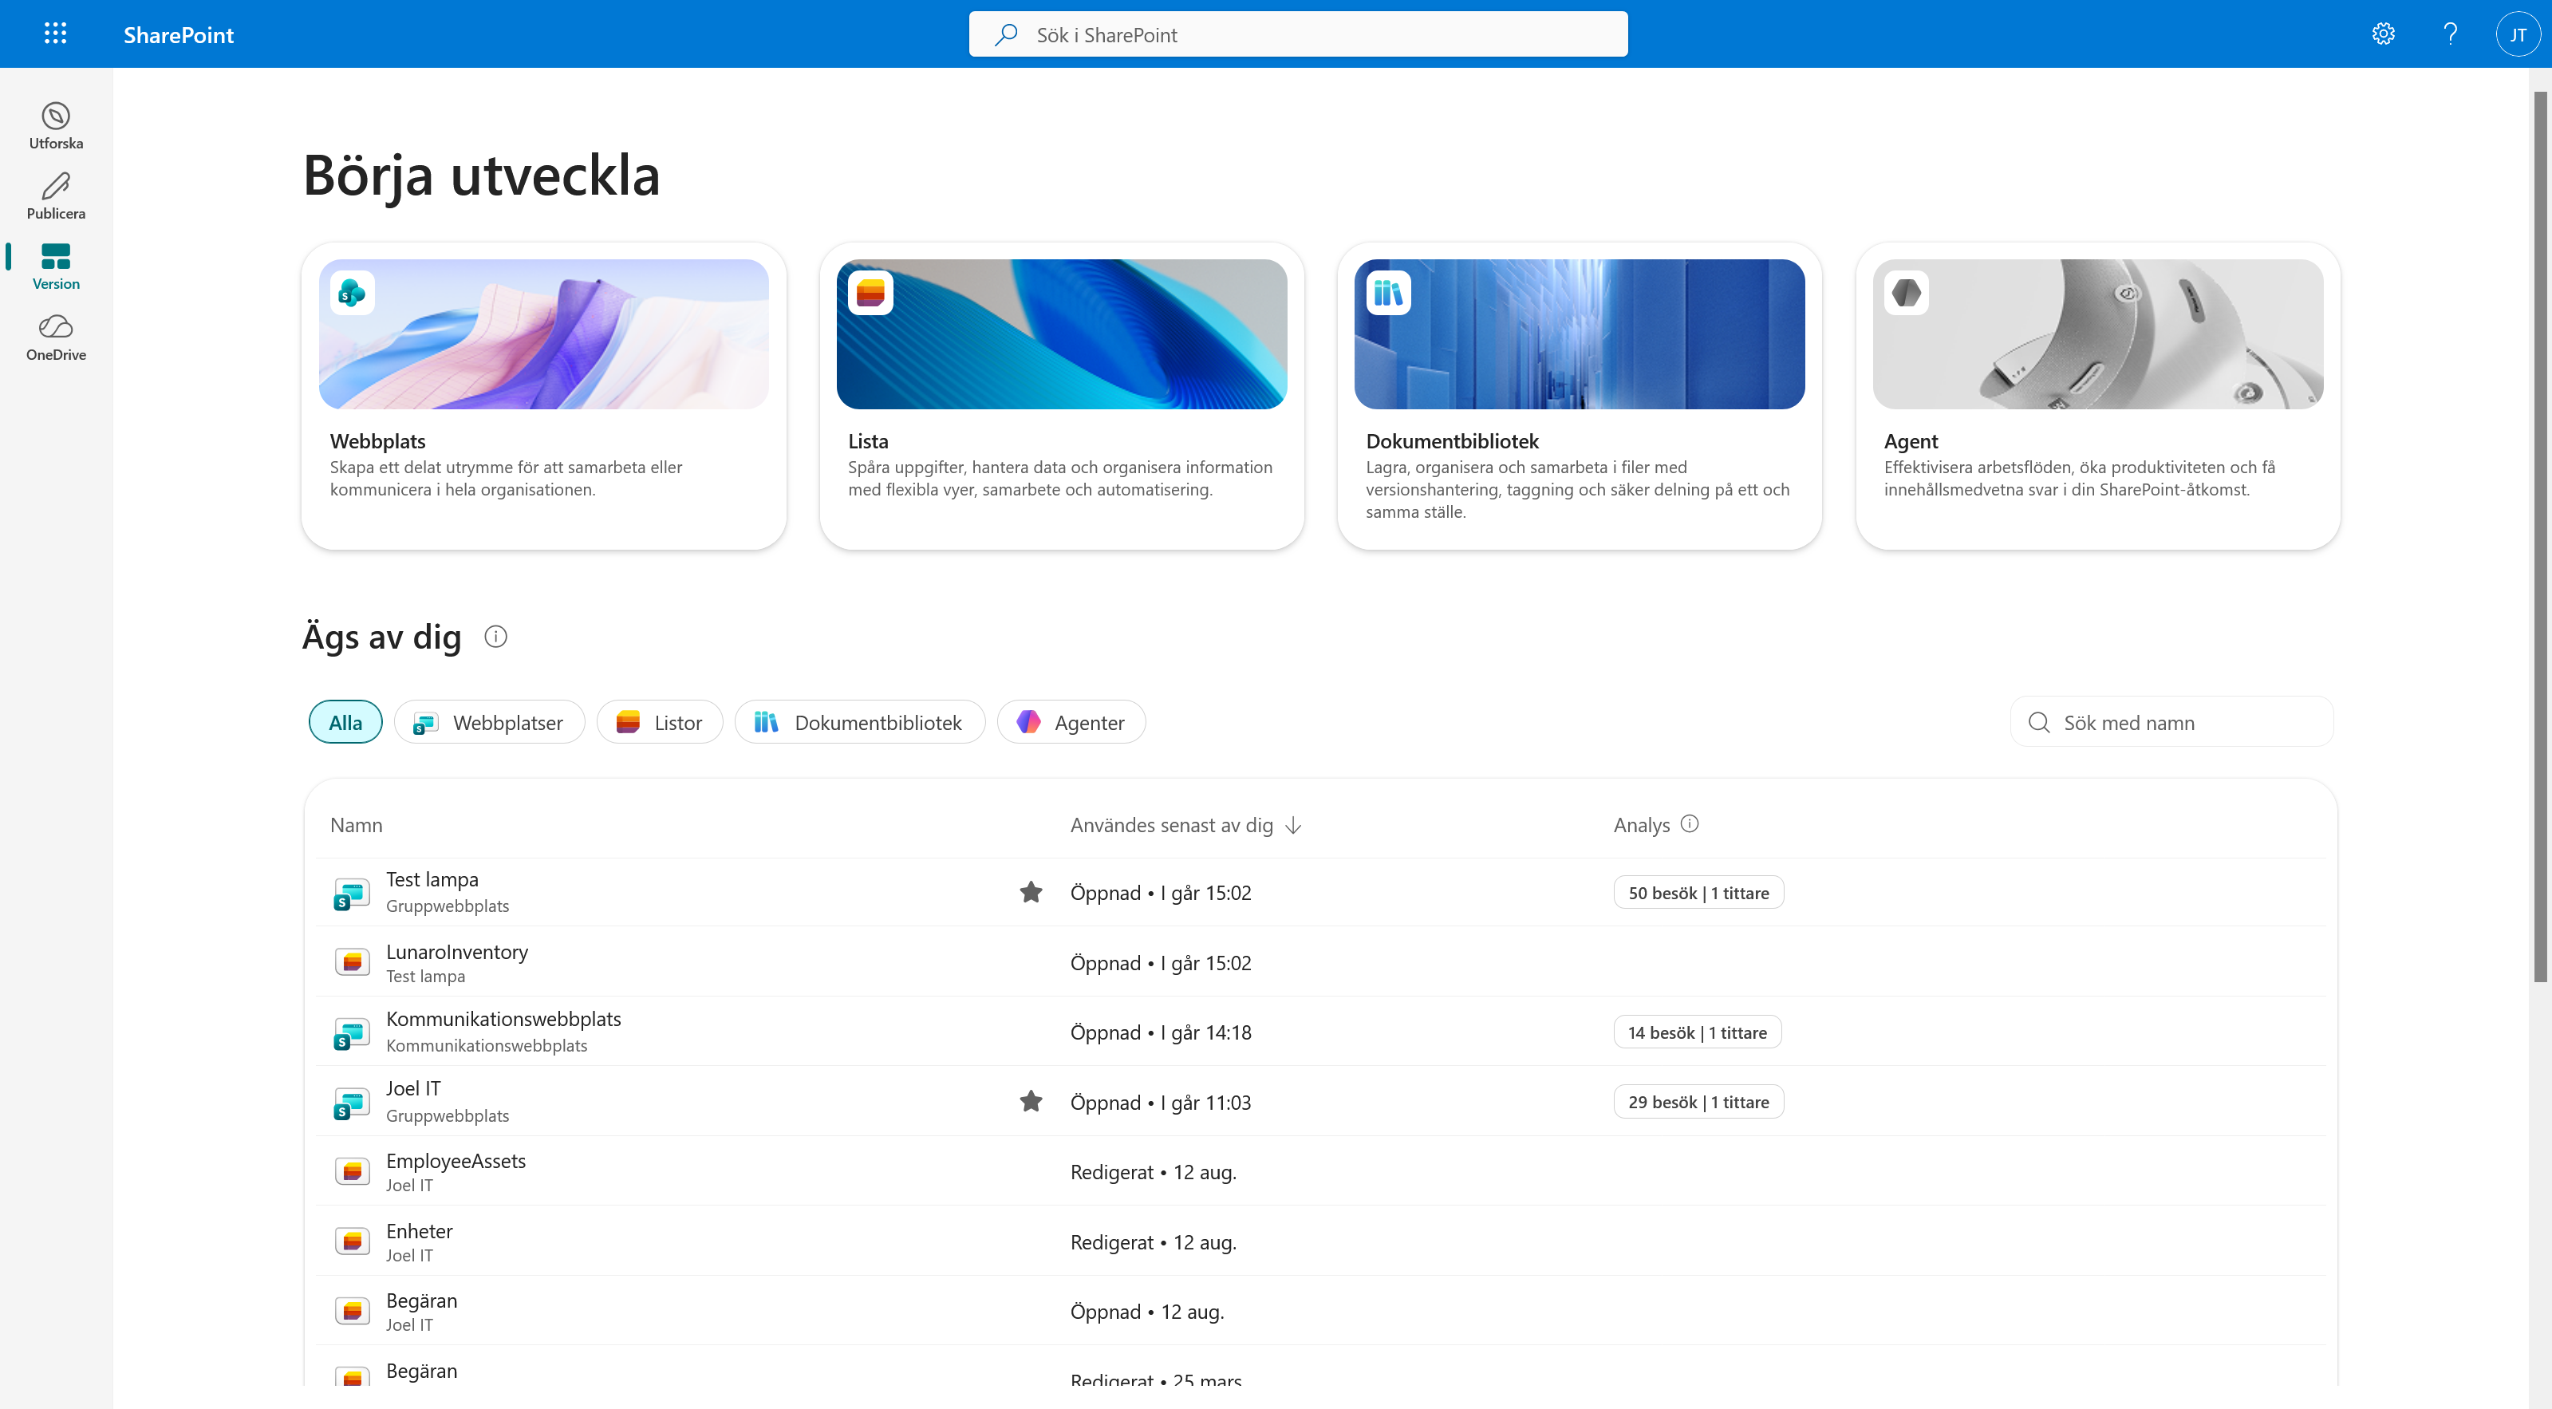This screenshot has height=1409, width=2552.
Task: Click the 50 besök | 1 tittare badge
Action: click(1698, 893)
